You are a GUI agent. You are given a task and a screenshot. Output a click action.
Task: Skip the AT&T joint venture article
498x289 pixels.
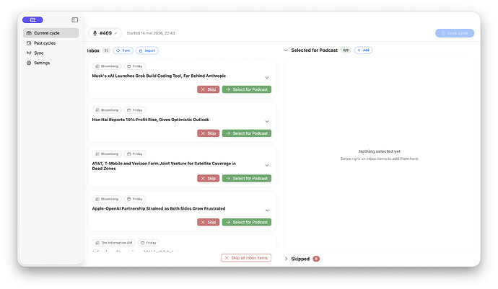[x=209, y=178]
